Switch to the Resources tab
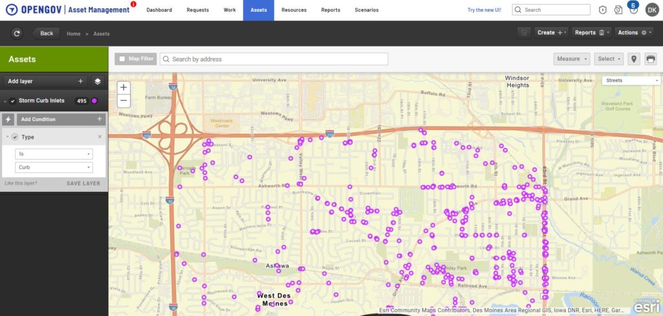The image size is (663, 316). 294,10
